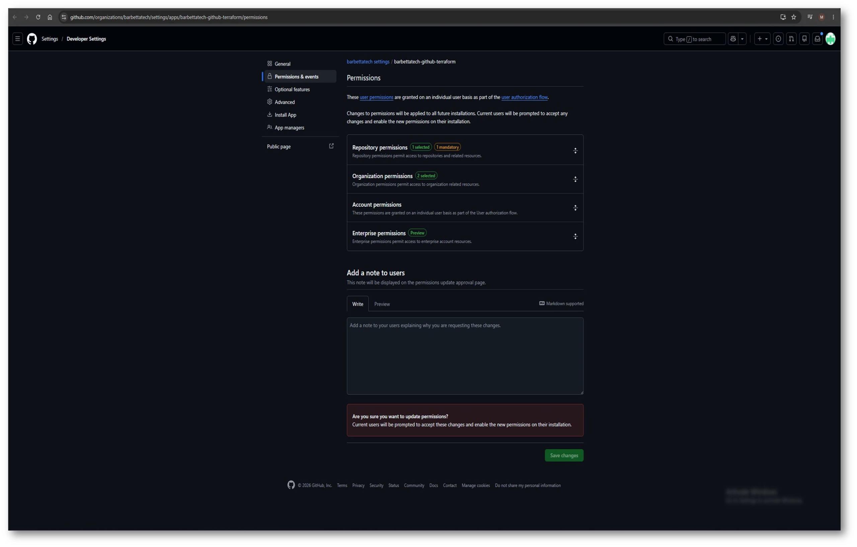Open GitHub Copilot chat icon

[733, 39]
